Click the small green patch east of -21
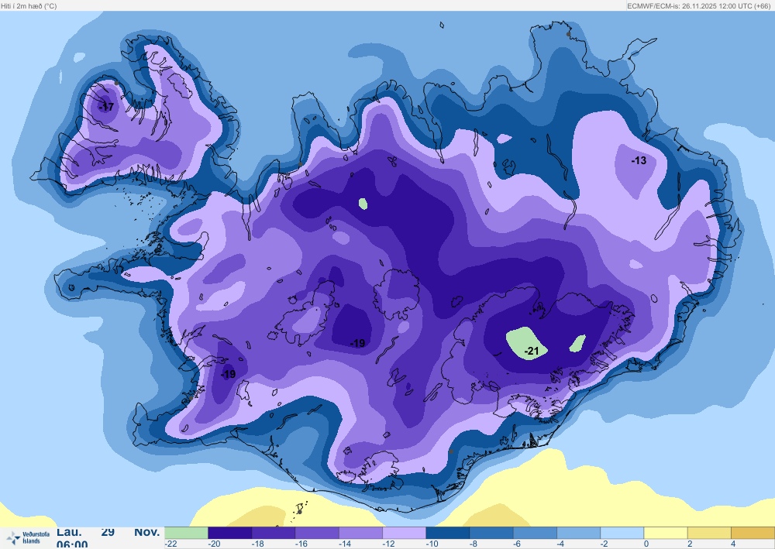This screenshot has height=549, width=775. (x=577, y=344)
